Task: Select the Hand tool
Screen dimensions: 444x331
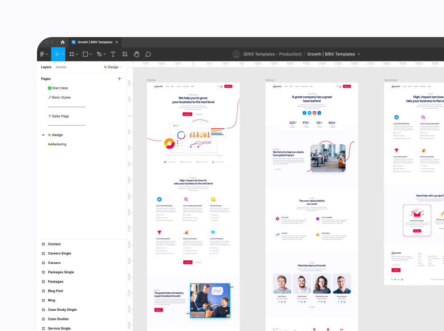Action: (137, 54)
